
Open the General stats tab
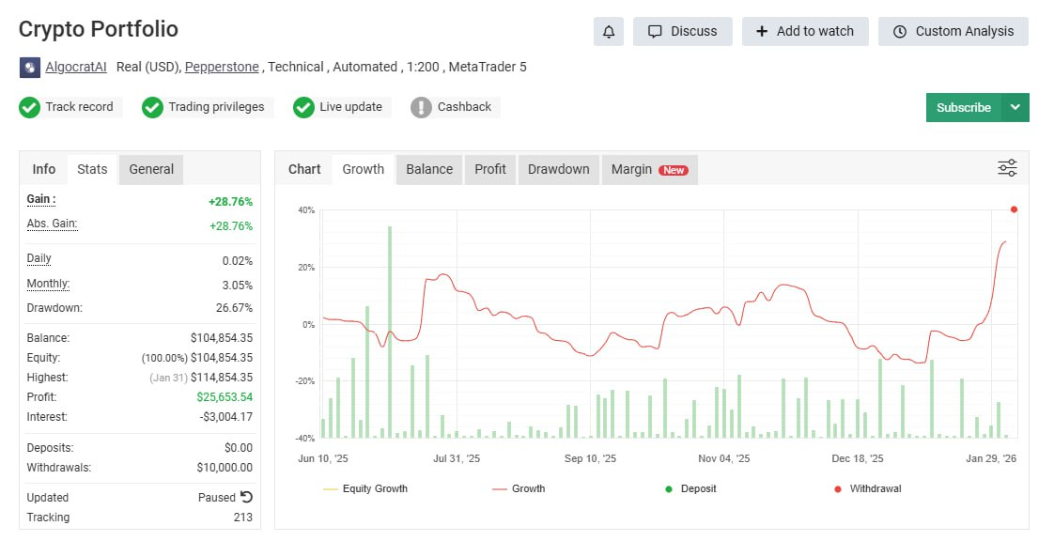151,169
